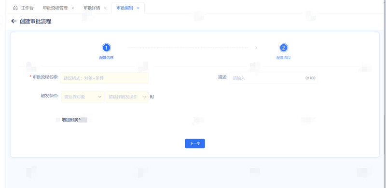Viewport: 386px width, 188px height.
Task: Close the 审批详情 tab
Action: pos(105,8)
